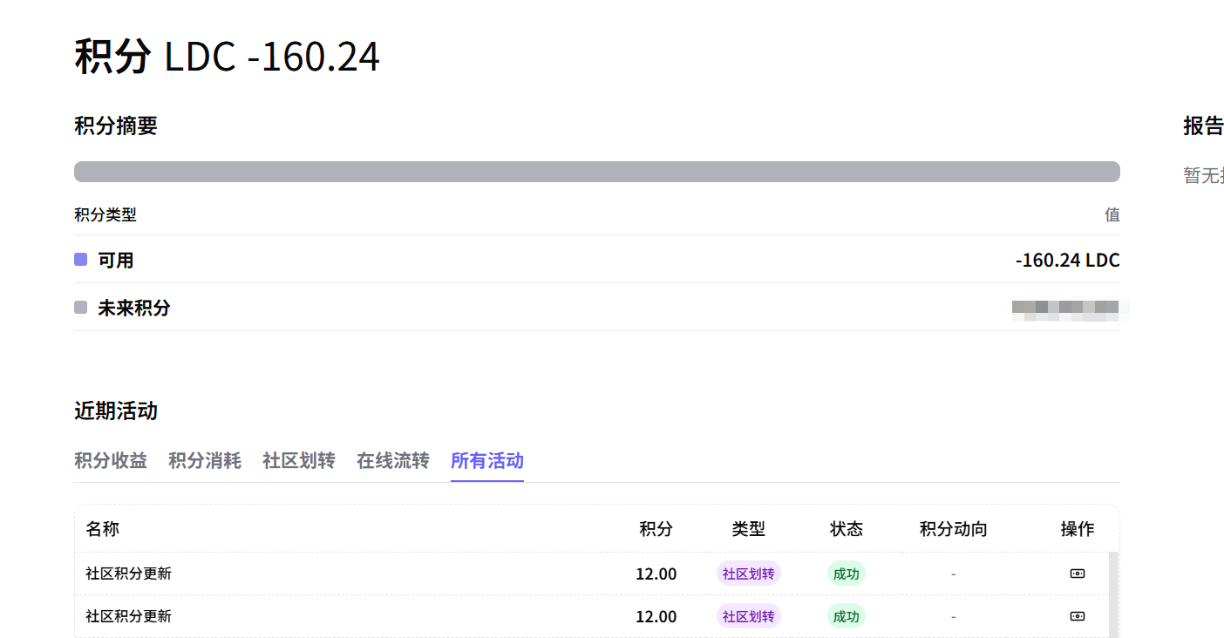Select the first 社区积分更新 entry name
The width and height of the screenshot is (1224, 638).
click(129, 574)
